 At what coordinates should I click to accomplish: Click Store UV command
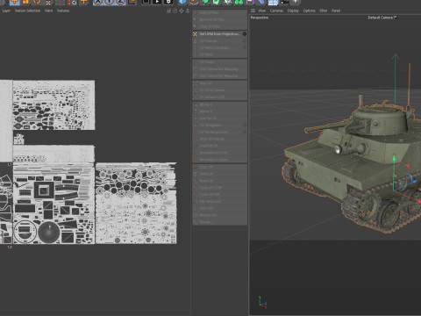(219, 208)
